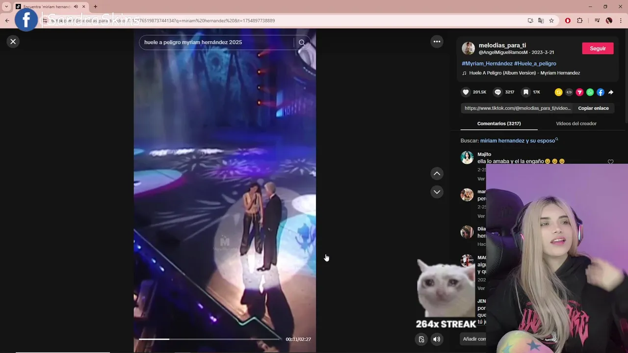
Task: Mute the video with the speaker icon
Action: (x=436, y=339)
